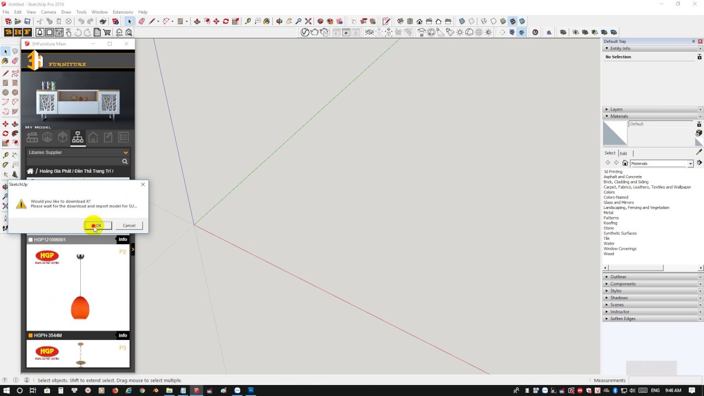Image resolution: width=704 pixels, height=396 pixels.
Task: Click the Zoom Extents icon
Action: 309,21
